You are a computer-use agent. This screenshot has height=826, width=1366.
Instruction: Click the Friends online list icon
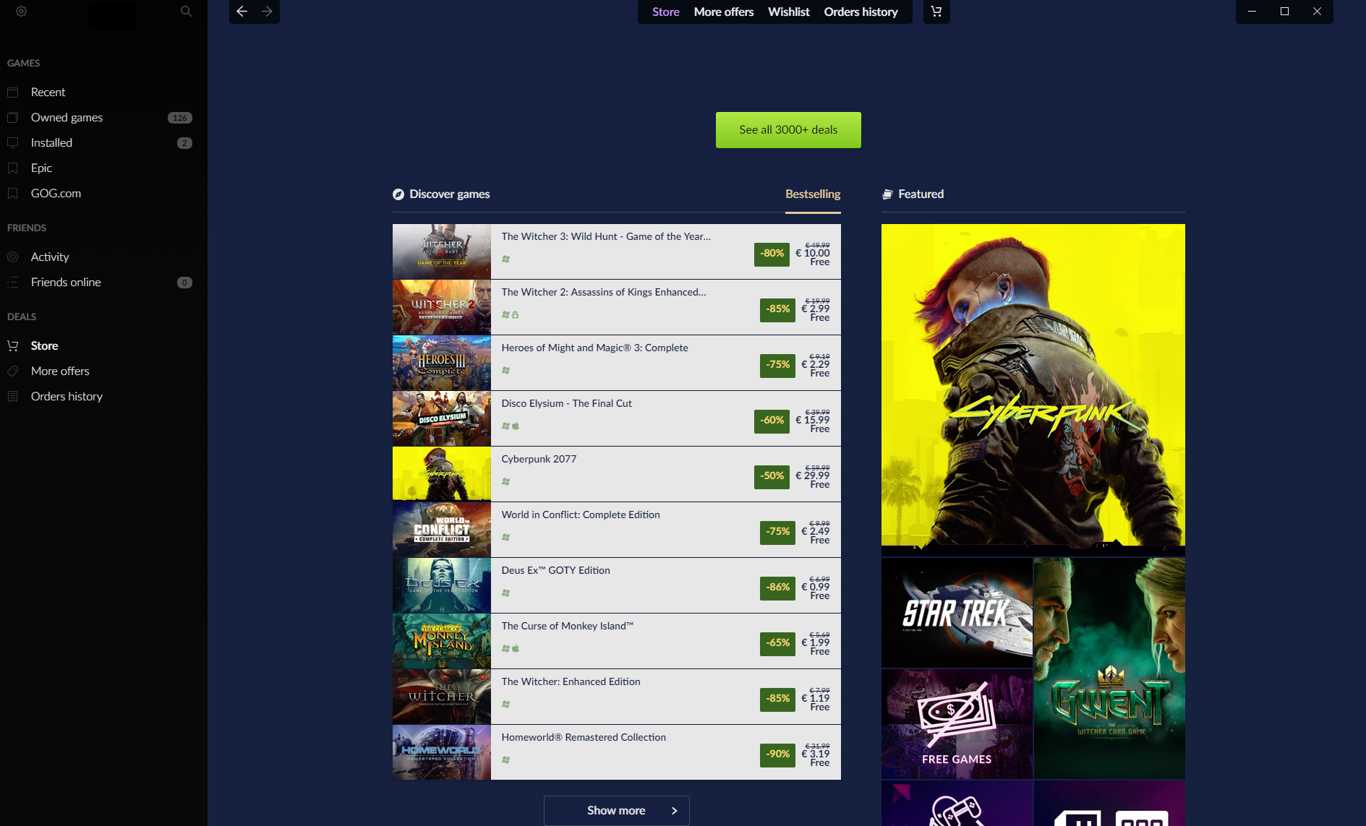coord(13,282)
